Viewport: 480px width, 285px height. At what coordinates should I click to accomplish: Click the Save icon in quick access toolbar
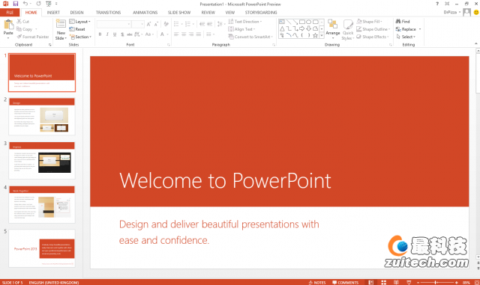click(16, 4)
